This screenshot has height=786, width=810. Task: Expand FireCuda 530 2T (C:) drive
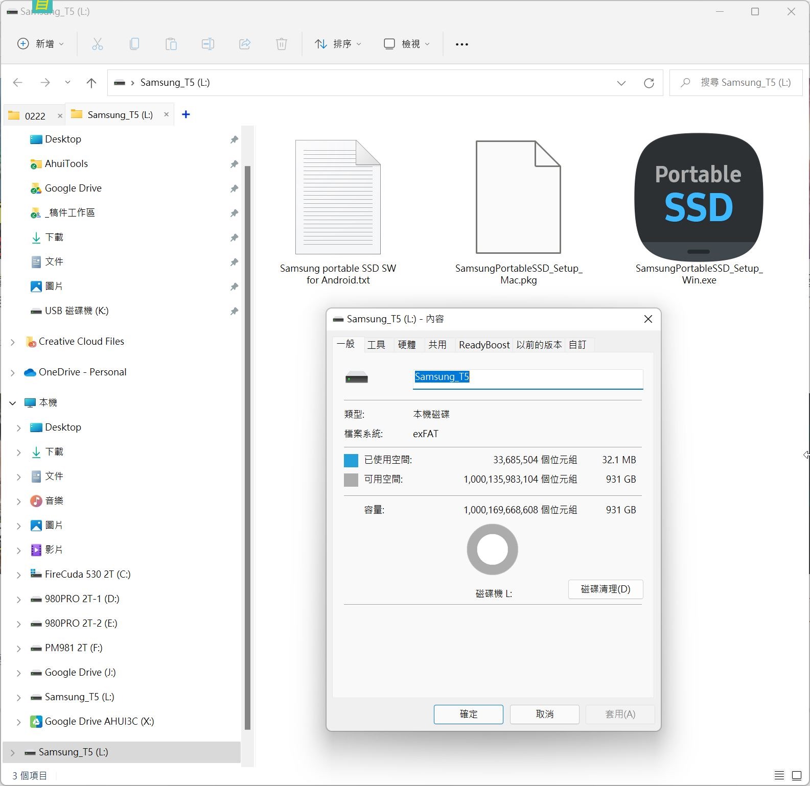(19, 575)
